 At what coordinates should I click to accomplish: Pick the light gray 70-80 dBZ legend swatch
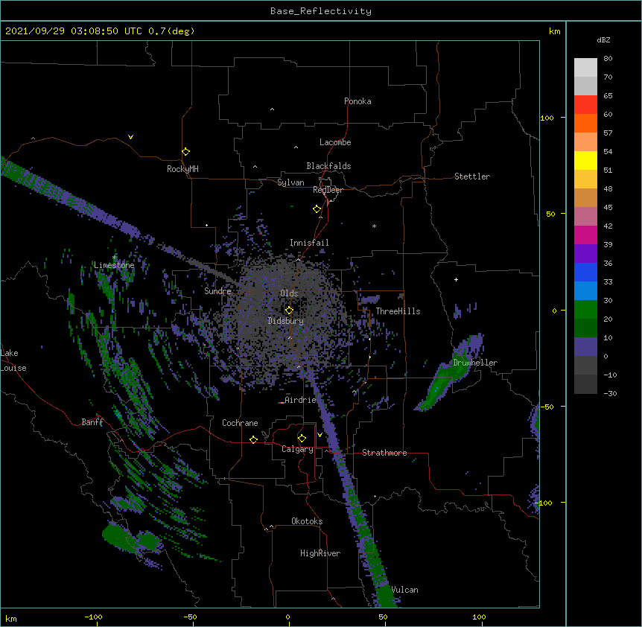click(x=585, y=68)
